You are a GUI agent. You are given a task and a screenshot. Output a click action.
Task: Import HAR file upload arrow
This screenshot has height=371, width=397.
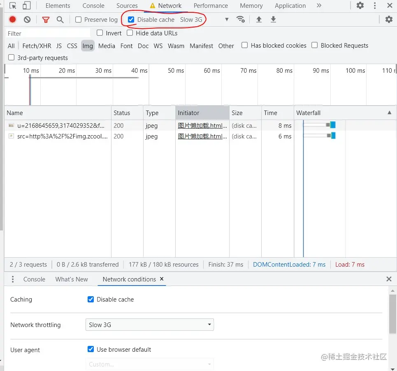click(x=259, y=19)
